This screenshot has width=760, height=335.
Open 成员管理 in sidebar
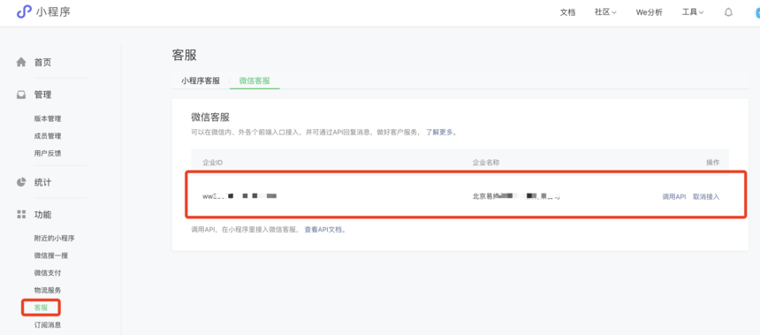click(48, 136)
